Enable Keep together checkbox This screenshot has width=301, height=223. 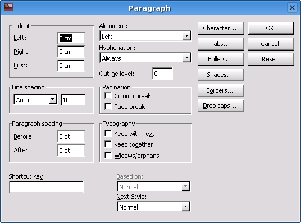click(x=108, y=144)
